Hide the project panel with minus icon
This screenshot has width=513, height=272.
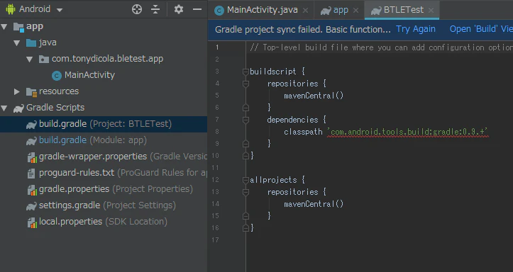click(197, 9)
